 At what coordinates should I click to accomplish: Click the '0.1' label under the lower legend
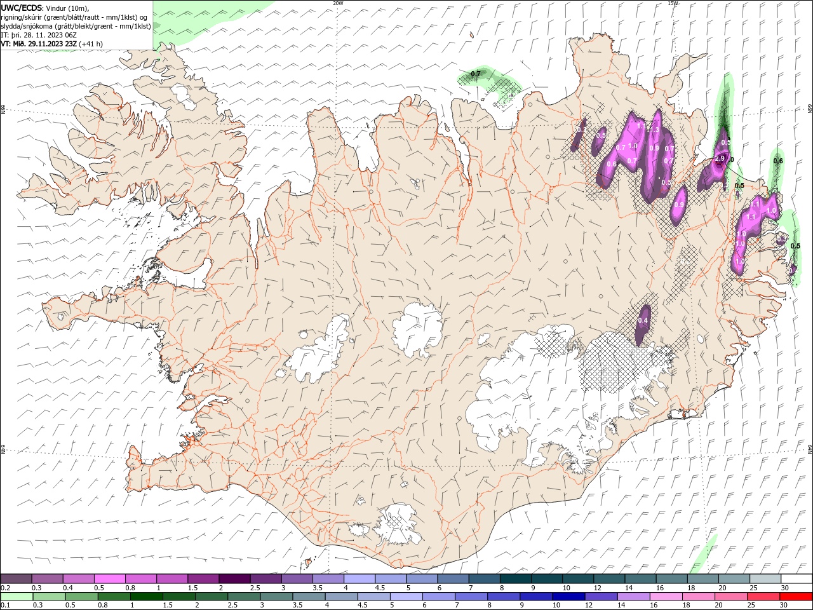click(6, 606)
